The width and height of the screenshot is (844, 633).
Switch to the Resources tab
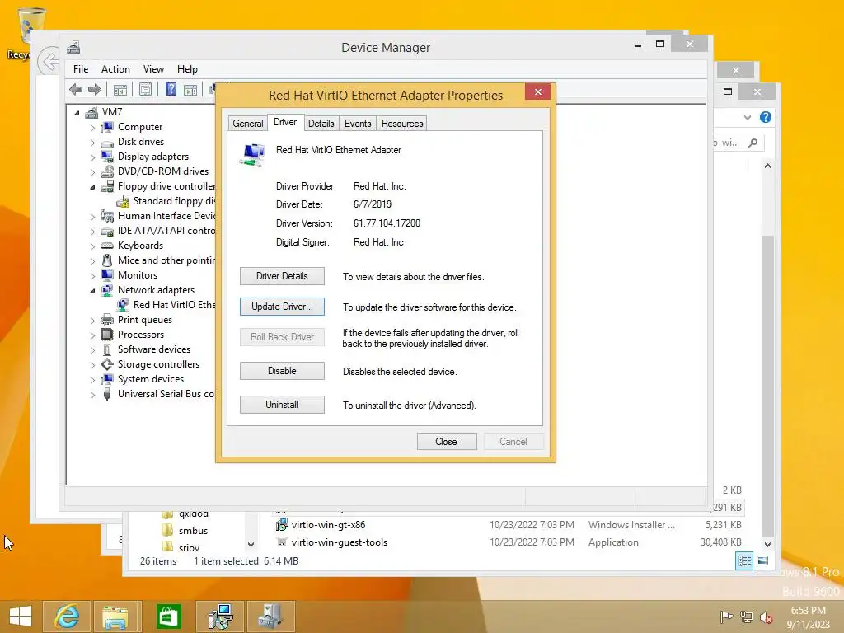[402, 124]
